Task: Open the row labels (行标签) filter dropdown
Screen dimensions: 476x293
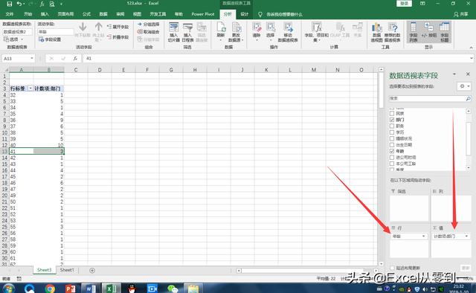Action: 30,88
